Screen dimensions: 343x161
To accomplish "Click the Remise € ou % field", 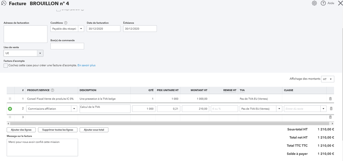I will [224, 109].
